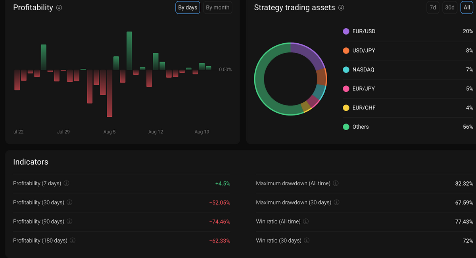
Task: Click the 72% win ratio value
Action: (x=468, y=241)
